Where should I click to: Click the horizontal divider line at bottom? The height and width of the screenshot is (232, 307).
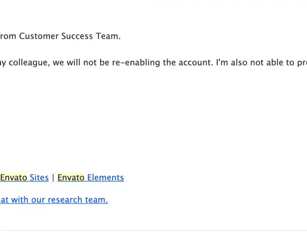pyautogui.click(x=153, y=230)
